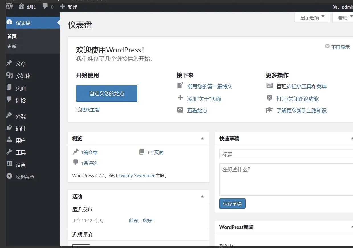Open the 边栏小工具 link
The image size is (353, 248).
point(299,86)
